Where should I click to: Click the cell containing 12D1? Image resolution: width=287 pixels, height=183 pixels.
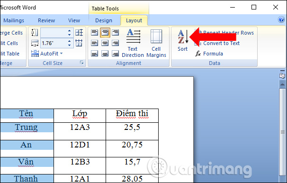[80, 148]
